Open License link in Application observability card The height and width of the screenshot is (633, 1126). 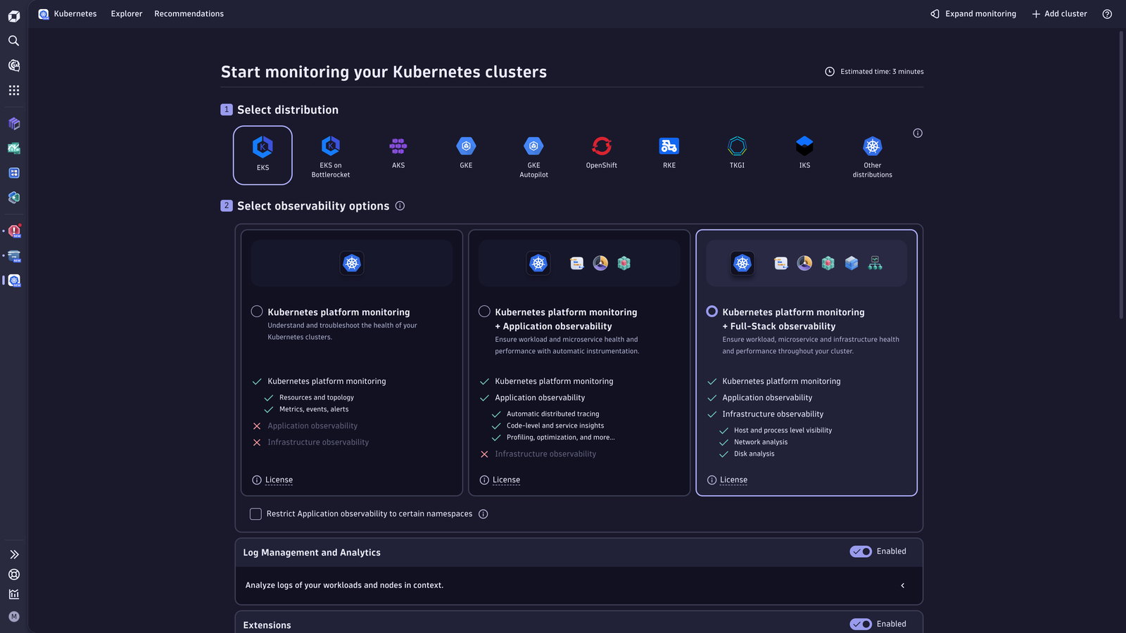pos(506,480)
